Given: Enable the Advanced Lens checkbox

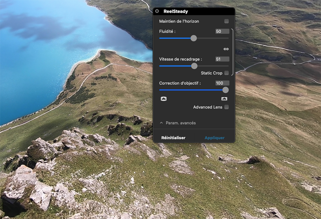Looking at the screenshot, I should click(227, 107).
